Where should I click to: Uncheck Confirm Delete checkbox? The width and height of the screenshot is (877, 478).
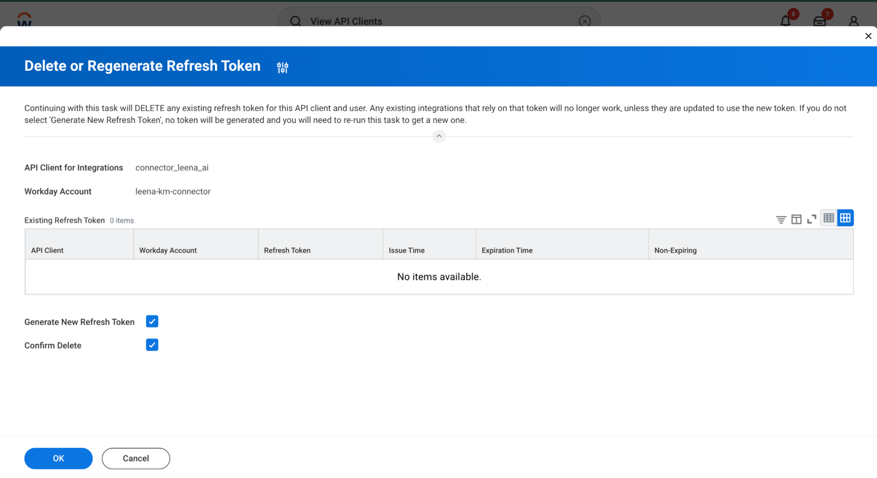click(152, 345)
